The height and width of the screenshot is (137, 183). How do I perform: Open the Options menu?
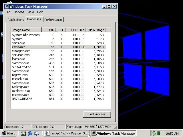click(x=19, y=12)
